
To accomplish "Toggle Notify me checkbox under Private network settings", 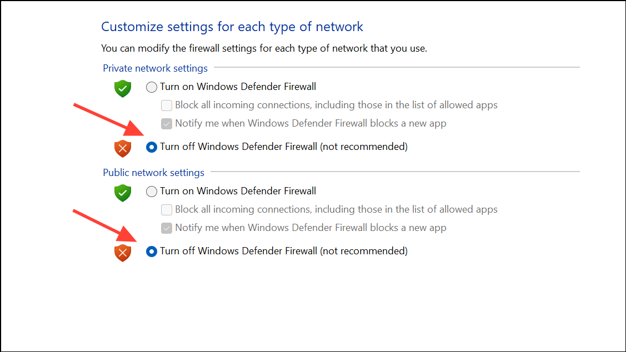I will point(167,124).
